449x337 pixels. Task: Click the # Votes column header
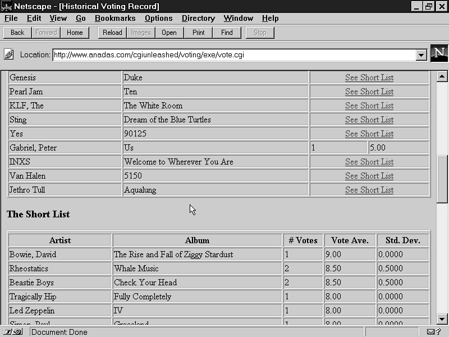point(303,240)
